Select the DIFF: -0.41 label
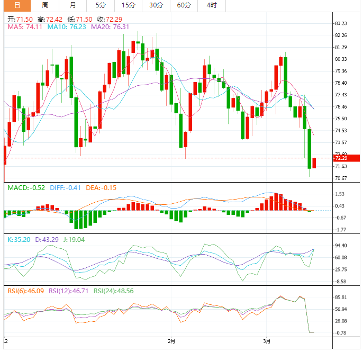This screenshot has height=352, width=363. click(x=66, y=188)
